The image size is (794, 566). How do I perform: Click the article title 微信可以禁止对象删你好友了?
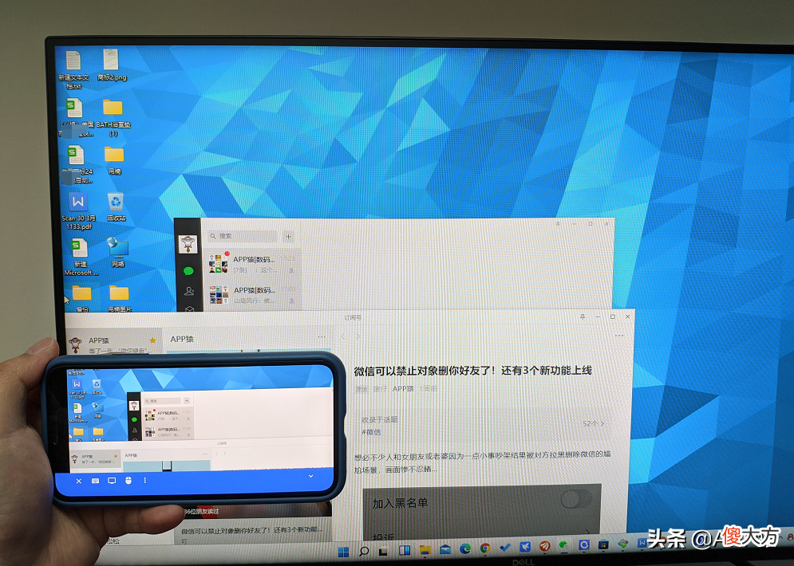(x=472, y=371)
